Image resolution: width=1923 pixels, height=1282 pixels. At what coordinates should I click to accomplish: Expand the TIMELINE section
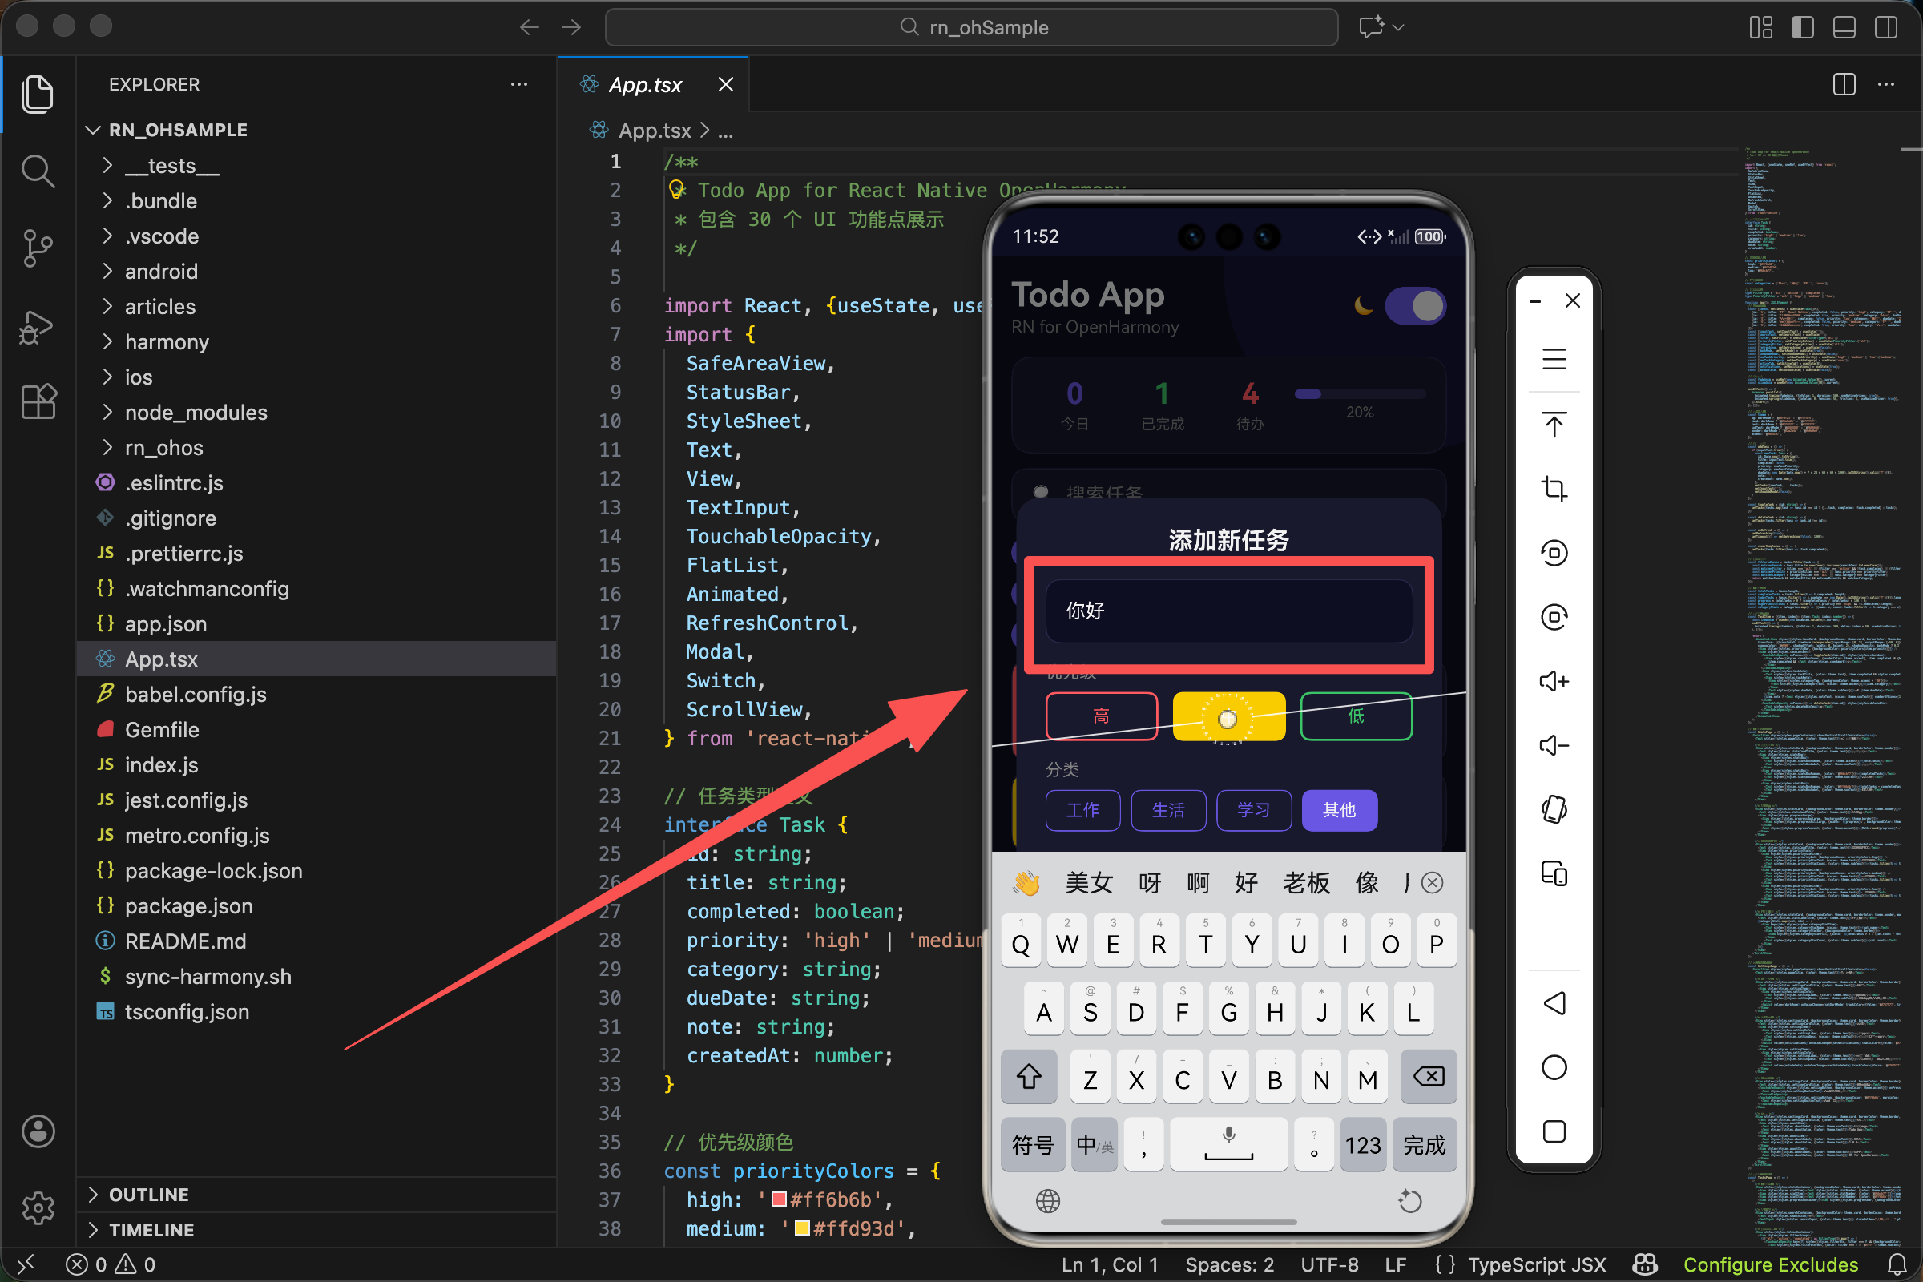[x=151, y=1230]
